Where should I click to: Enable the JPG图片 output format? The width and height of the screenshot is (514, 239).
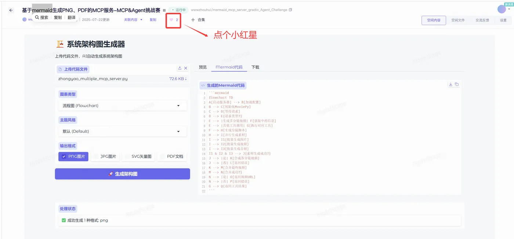point(105,157)
